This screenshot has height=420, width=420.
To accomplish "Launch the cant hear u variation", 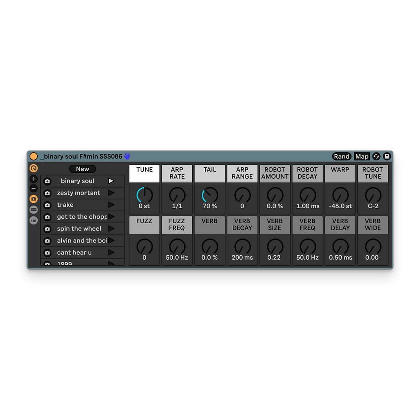I will coord(111,252).
